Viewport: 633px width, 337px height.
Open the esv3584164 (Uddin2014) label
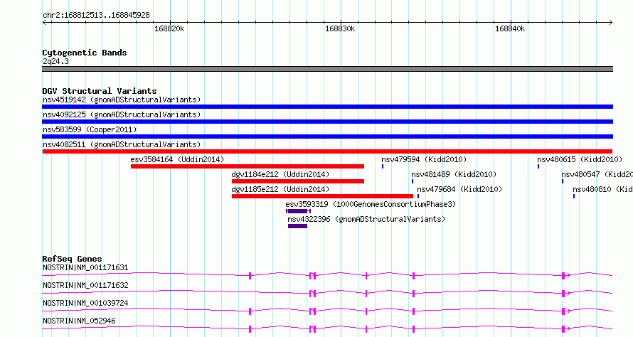coord(177,159)
